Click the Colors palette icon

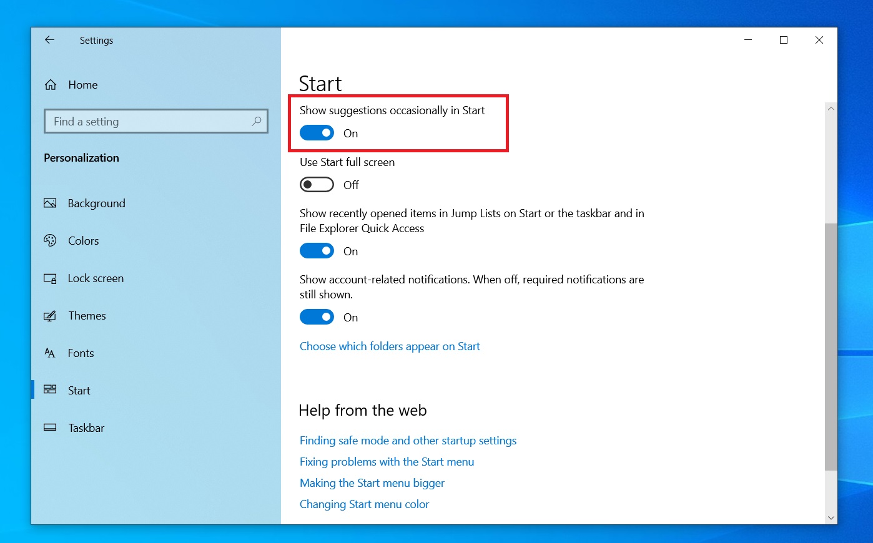point(50,241)
